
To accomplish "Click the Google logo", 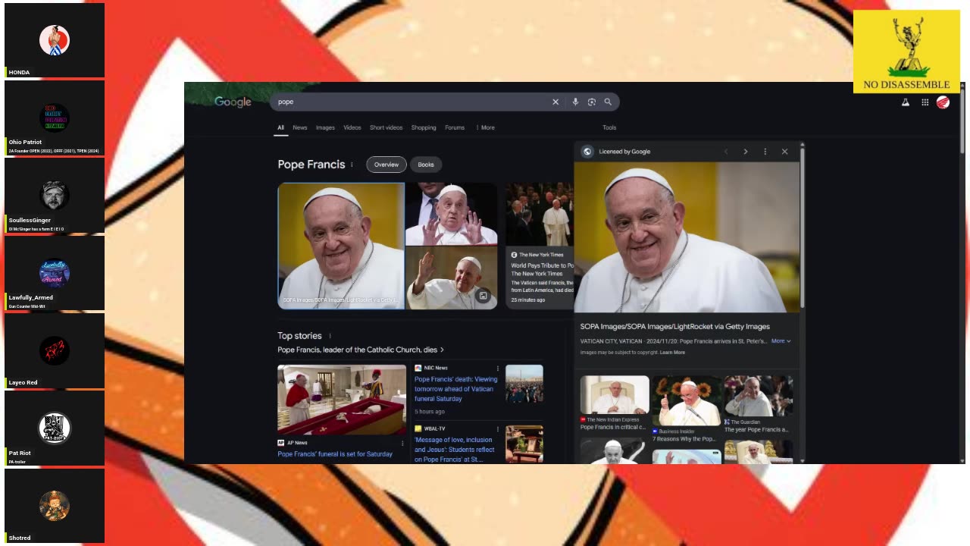I will tap(233, 102).
